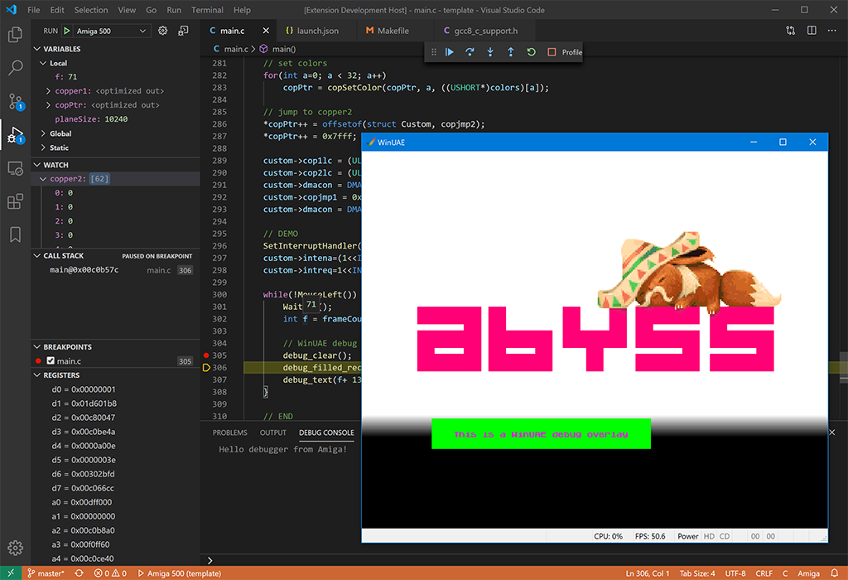Close the bottom panel

pyautogui.click(x=831, y=433)
